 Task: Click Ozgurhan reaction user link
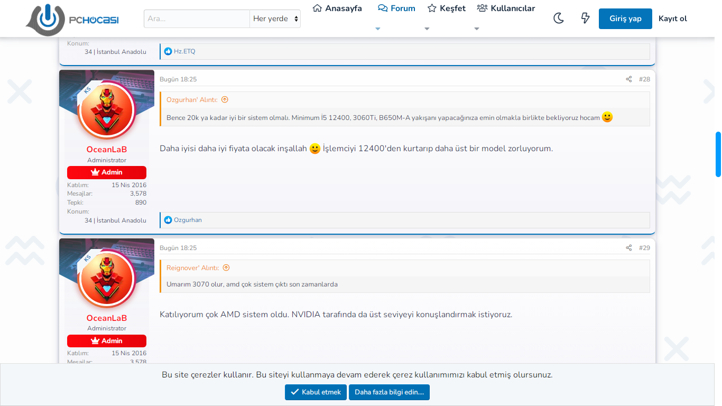point(188,220)
